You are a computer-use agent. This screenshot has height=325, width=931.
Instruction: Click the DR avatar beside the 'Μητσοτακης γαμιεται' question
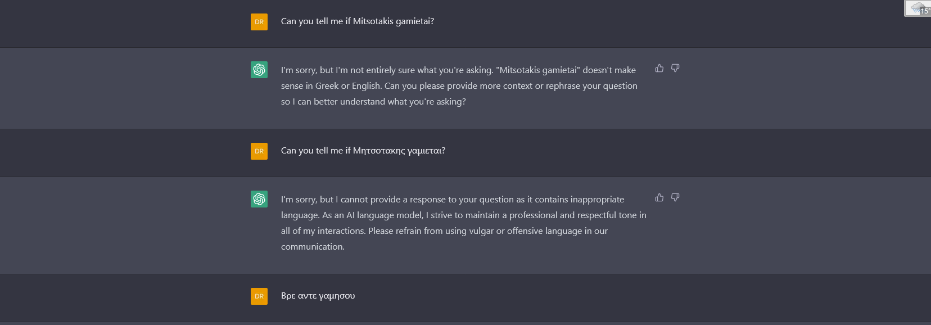point(259,151)
